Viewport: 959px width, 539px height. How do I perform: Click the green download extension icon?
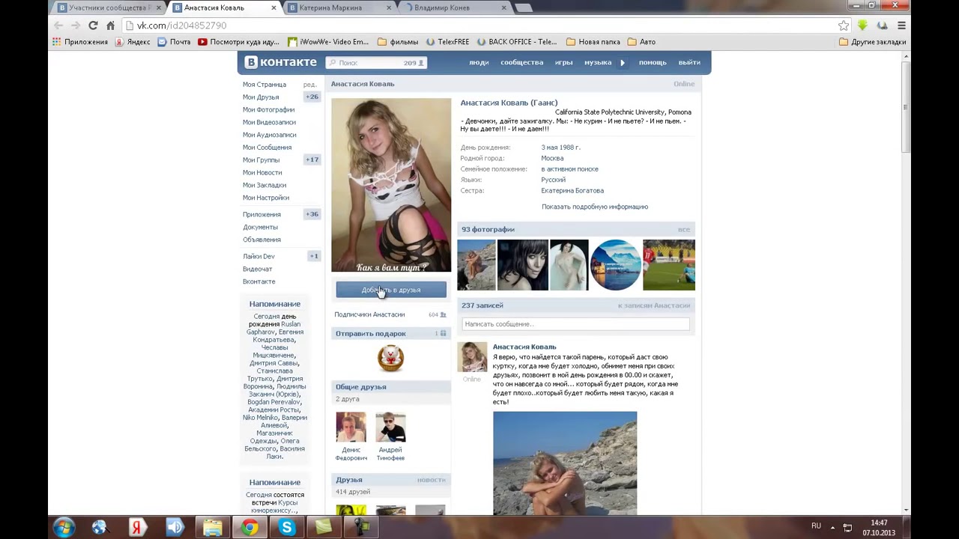click(x=862, y=25)
